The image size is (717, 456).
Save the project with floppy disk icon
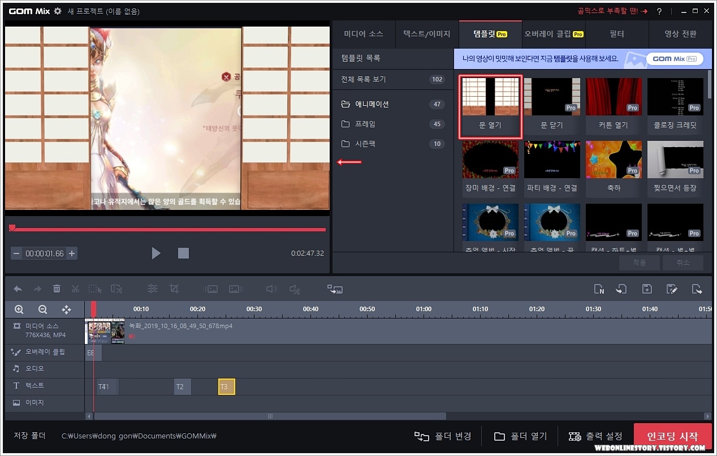click(647, 289)
